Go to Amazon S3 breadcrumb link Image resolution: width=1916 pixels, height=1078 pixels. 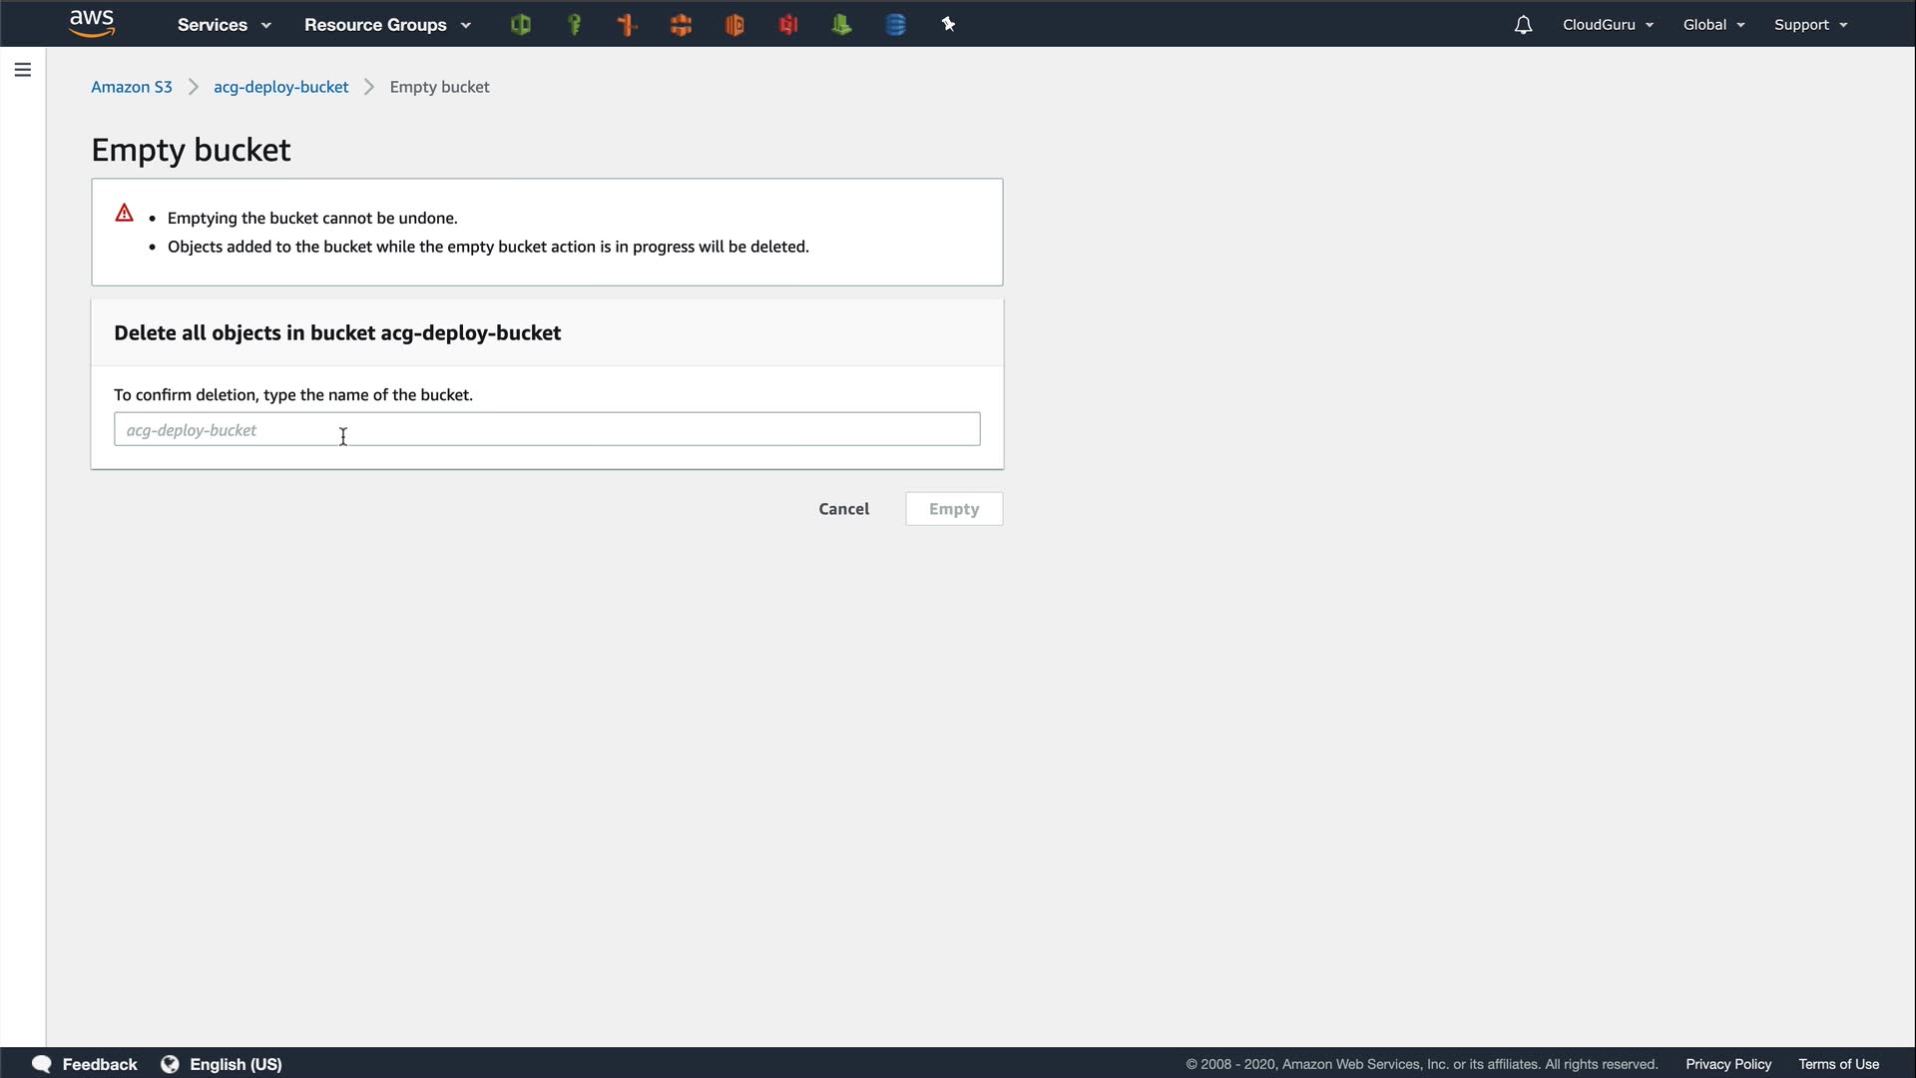[x=132, y=87]
